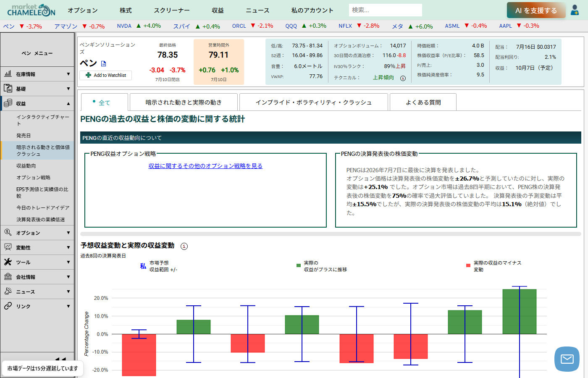
Task: Click the info icon beside 上昇傾向
Action: [x=403, y=78]
